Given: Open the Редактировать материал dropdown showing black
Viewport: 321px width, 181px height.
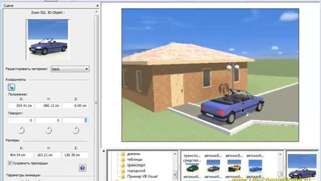Looking at the screenshot, I should pyautogui.click(x=70, y=69).
